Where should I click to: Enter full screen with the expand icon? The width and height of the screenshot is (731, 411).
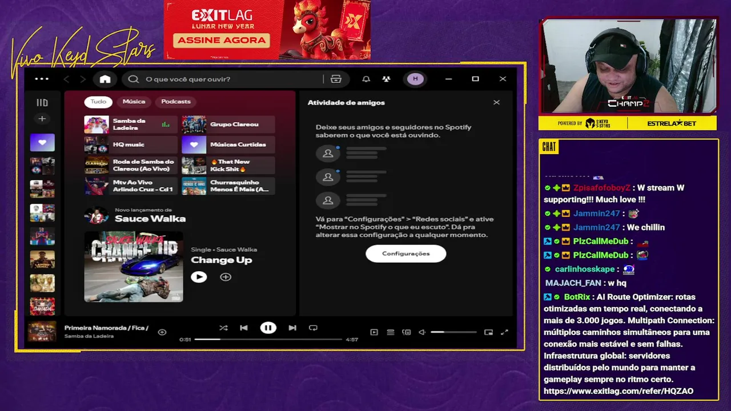tap(504, 332)
